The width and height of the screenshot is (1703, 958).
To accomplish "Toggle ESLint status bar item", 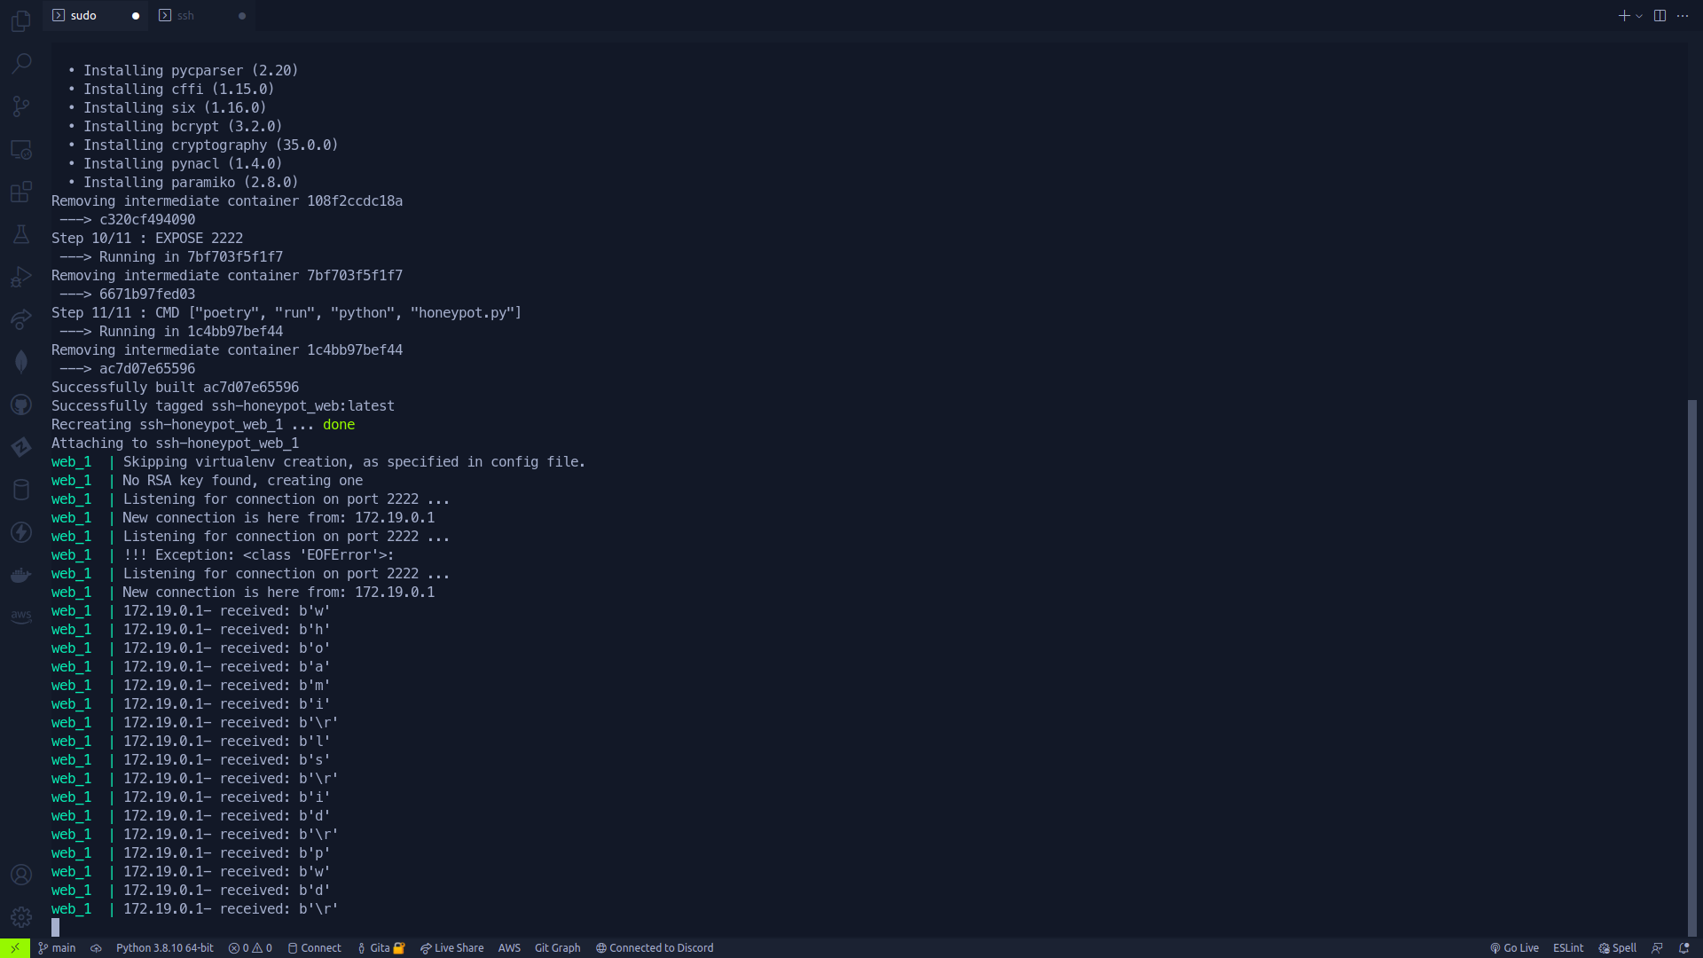I will coord(1567,947).
